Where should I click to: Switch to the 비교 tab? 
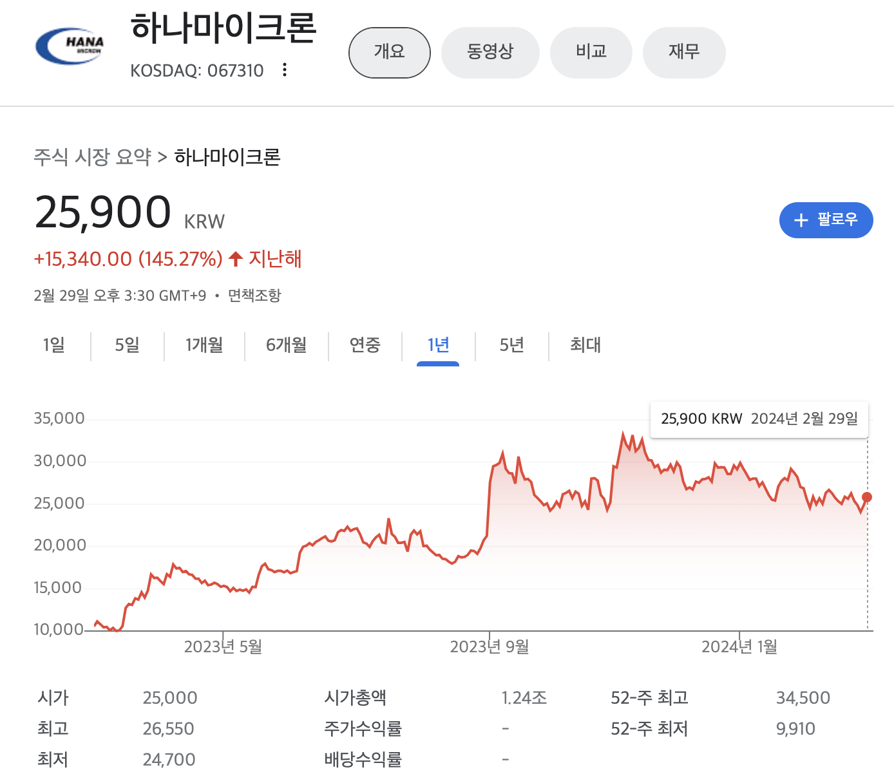pos(591,52)
